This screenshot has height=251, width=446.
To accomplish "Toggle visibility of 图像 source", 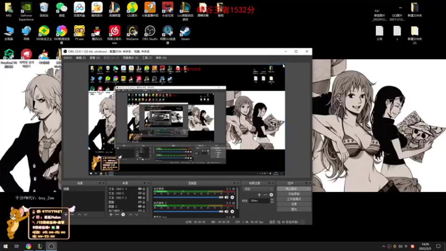I will 140,202.
